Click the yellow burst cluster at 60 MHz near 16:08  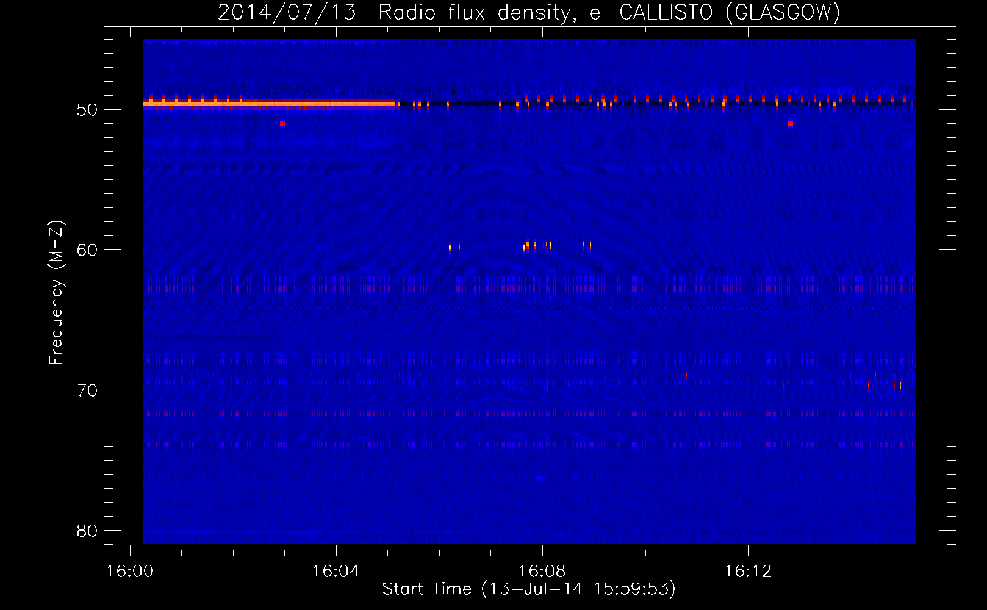[x=537, y=246]
